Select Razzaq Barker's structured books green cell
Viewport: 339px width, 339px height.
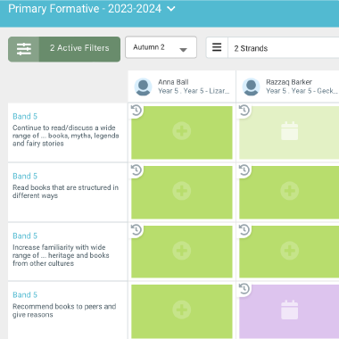pyautogui.click(x=289, y=192)
